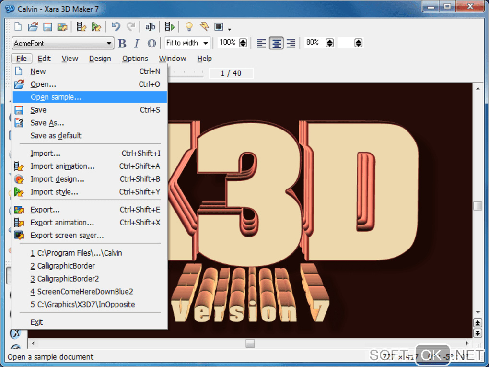Align text left

[261, 43]
